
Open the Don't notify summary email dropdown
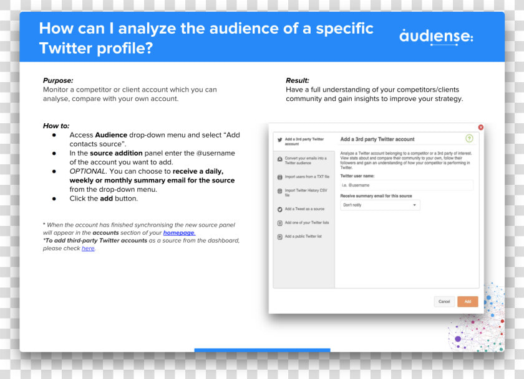coord(380,205)
